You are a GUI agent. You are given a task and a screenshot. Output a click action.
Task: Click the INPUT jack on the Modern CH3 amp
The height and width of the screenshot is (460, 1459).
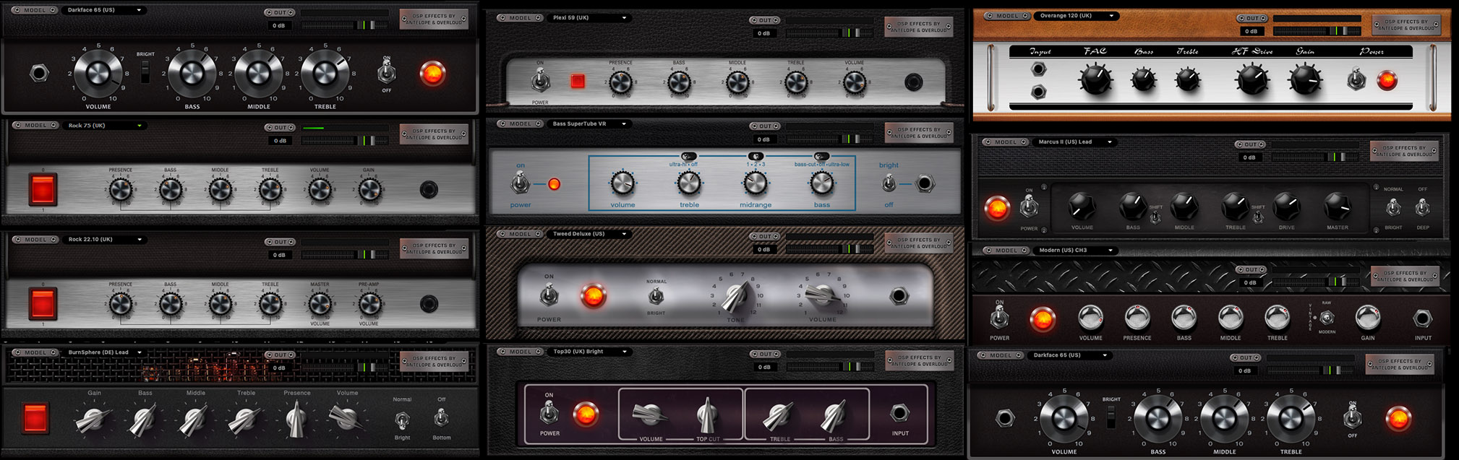click(x=1423, y=318)
